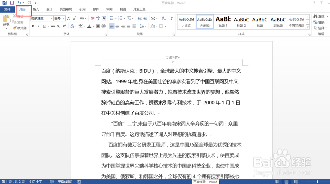Toggle show/hide paragraph marks
The width and height of the screenshot is (330, 184).
coord(172,18)
